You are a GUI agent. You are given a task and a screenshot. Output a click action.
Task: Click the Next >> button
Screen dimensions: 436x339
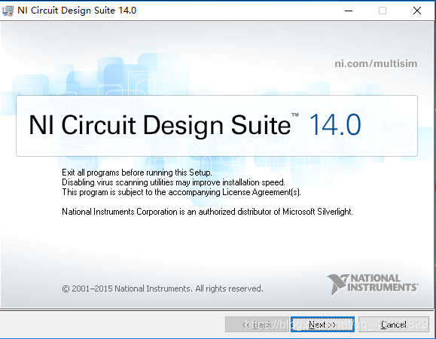pos(322,324)
